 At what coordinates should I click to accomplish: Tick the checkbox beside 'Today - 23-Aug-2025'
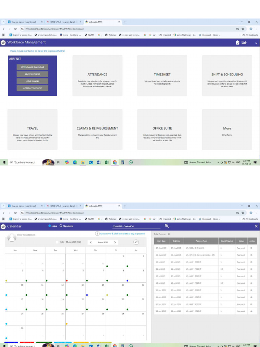click(57, 242)
